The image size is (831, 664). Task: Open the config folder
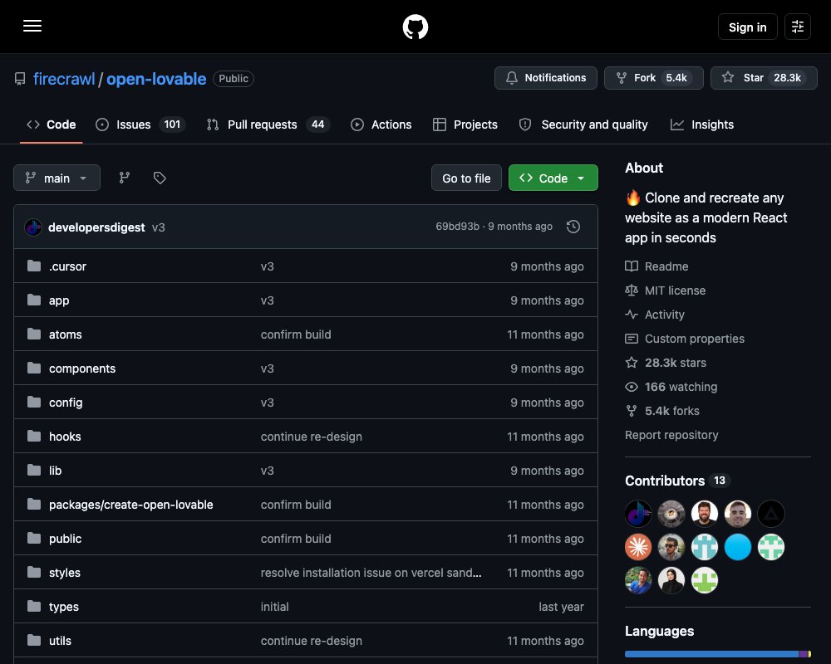pos(66,403)
